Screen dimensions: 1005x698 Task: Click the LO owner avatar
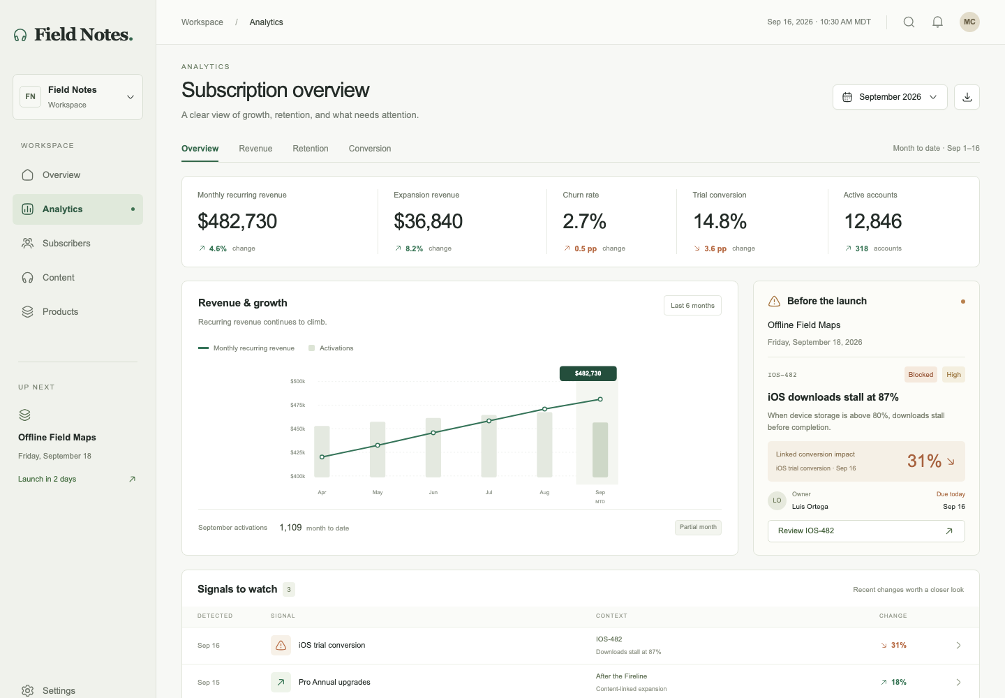777,500
